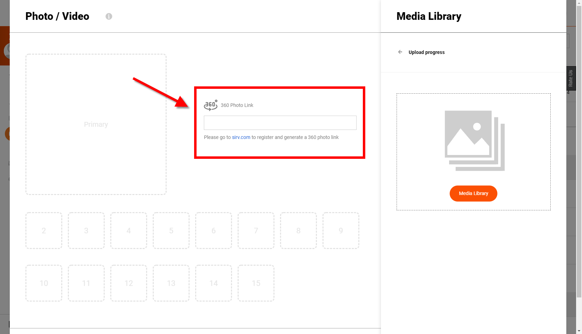582x334 pixels.
Task: Select photo slot 15
Action: (256, 283)
